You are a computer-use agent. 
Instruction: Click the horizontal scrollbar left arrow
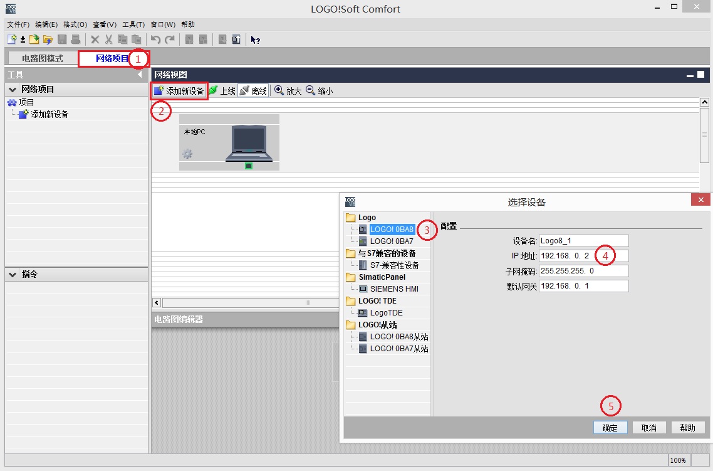pyautogui.click(x=157, y=303)
